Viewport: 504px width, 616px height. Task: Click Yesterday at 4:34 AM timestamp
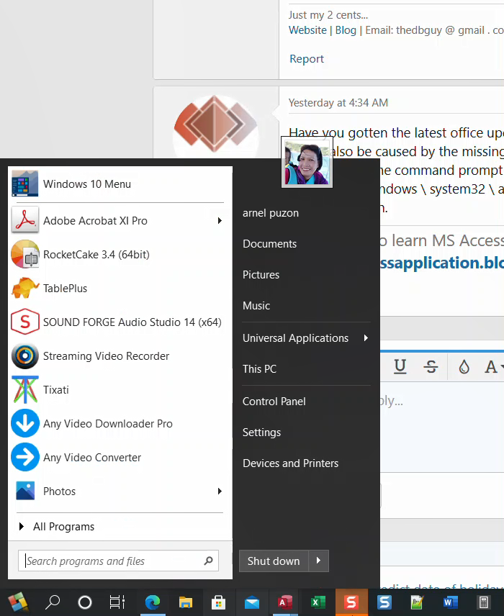pyautogui.click(x=338, y=103)
